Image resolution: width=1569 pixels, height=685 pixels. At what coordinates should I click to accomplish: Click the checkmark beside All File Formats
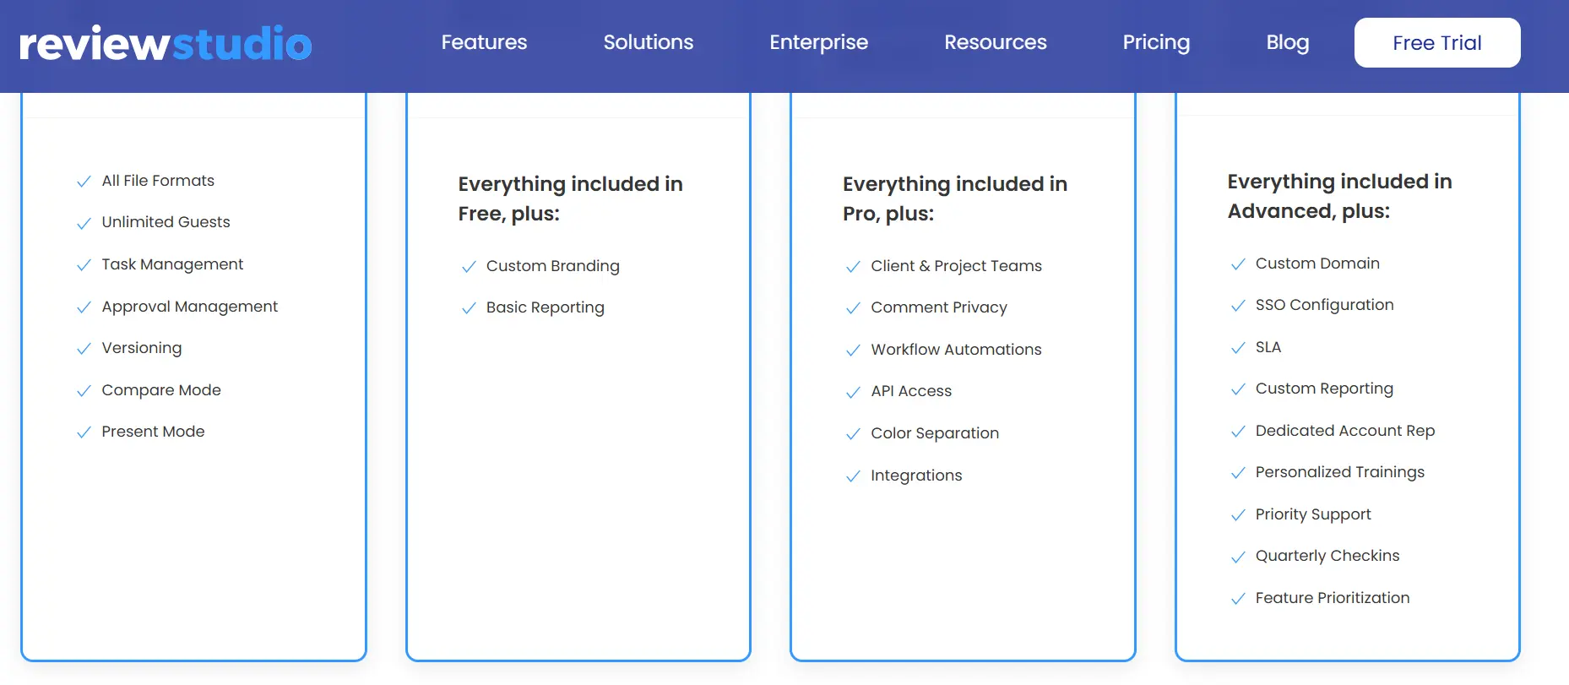(84, 181)
